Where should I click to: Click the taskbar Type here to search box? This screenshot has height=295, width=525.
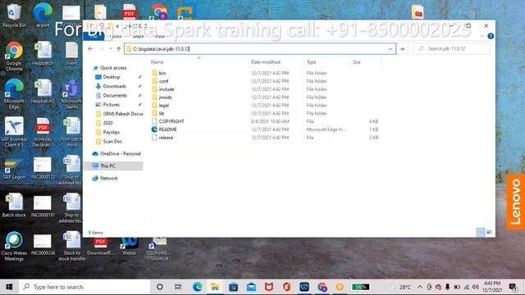[x=84, y=287]
